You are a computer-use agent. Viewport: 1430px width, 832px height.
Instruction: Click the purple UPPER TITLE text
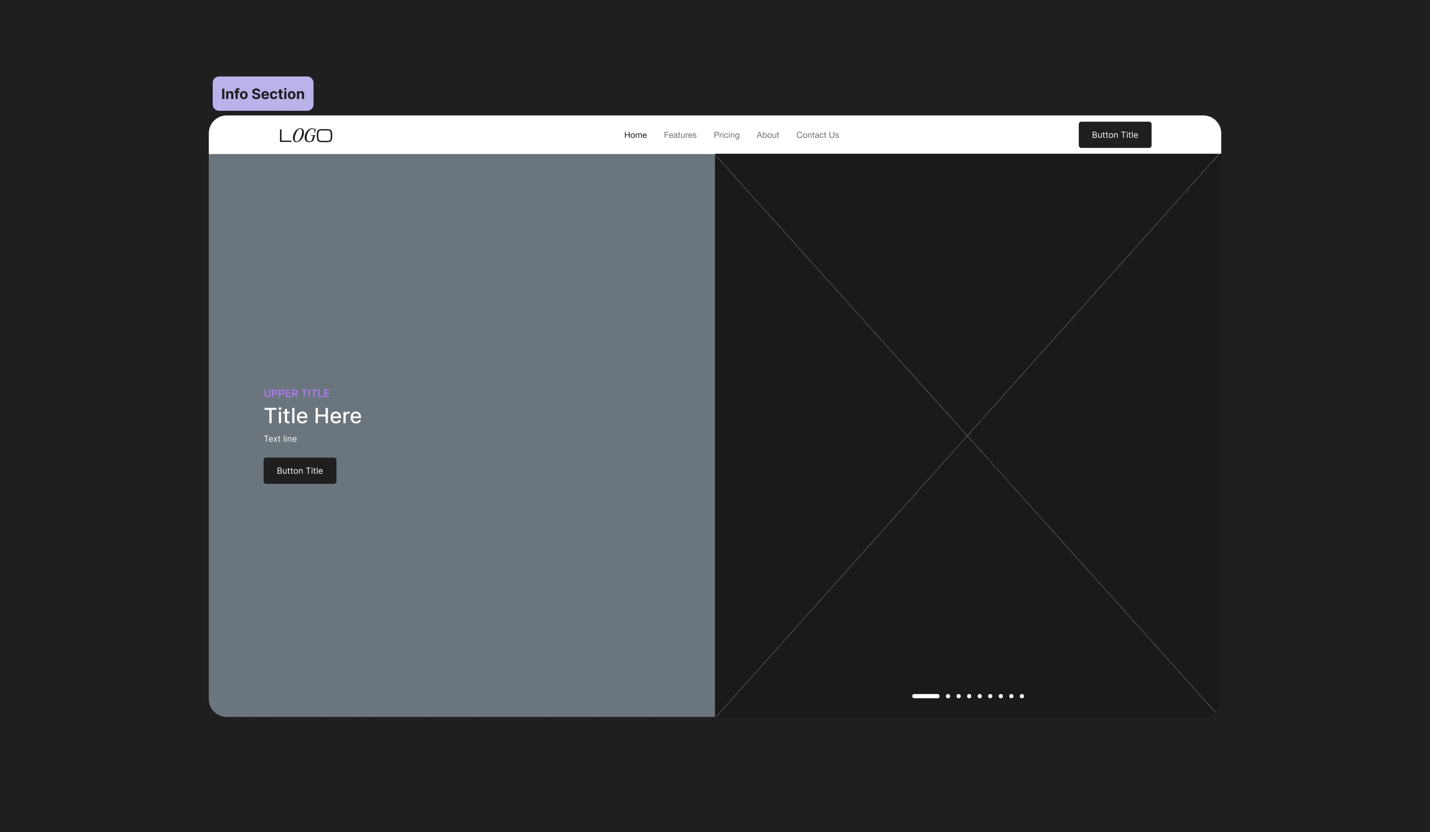point(296,393)
